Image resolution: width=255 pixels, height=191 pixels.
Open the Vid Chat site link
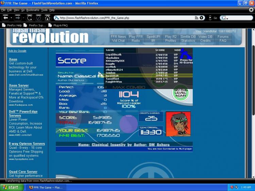pyautogui.click(x=118, y=41)
